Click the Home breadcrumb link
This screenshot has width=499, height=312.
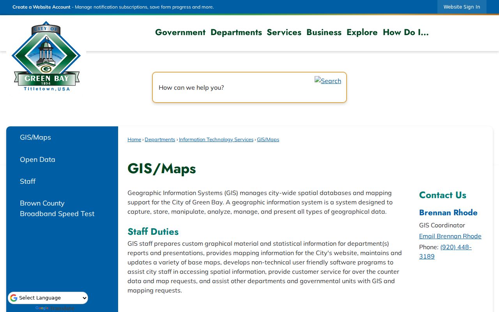point(134,140)
